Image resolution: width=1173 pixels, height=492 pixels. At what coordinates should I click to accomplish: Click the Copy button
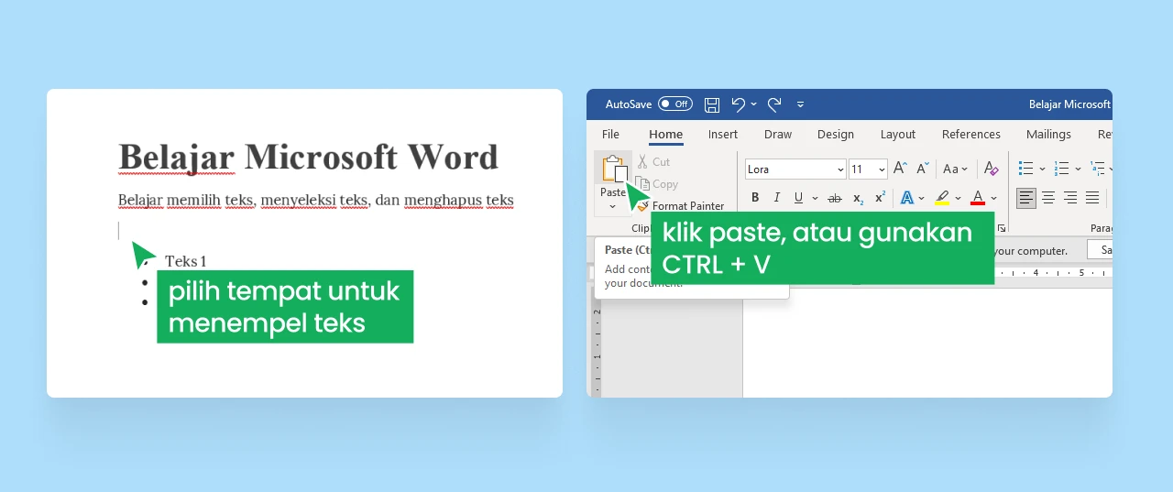click(x=656, y=184)
